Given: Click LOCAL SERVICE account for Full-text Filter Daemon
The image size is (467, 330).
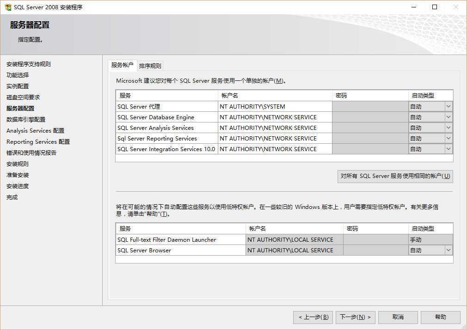Looking at the screenshot, I should click(295, 239).
